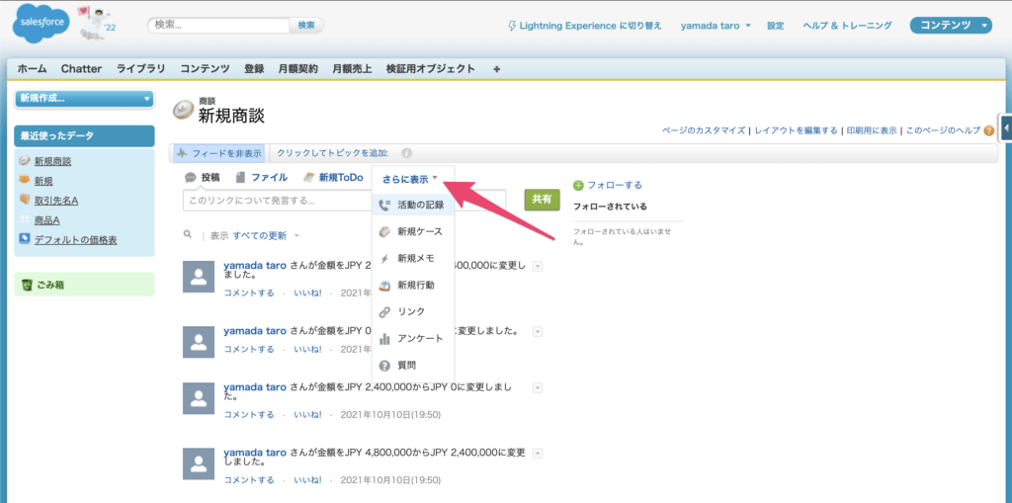Viewport: 1012px width, 503px height.
Task: Select the 投稿 publisher action
Action: 203,178
